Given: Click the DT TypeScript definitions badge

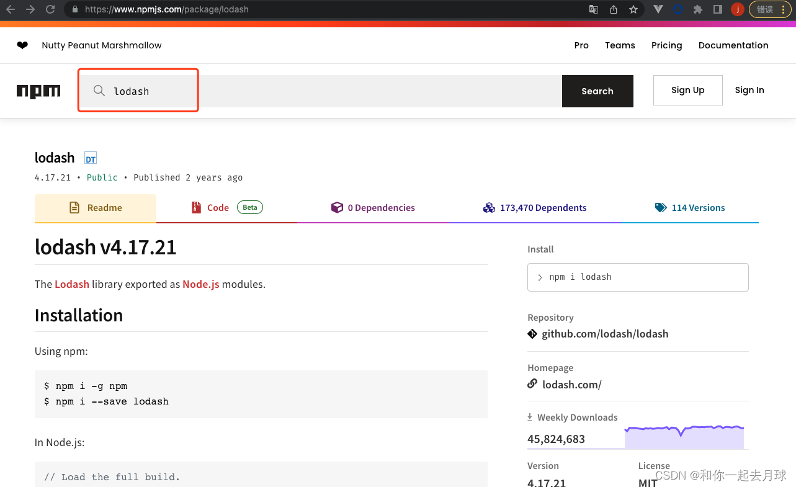Looking at the screenshot, I should tap(91, 159).
